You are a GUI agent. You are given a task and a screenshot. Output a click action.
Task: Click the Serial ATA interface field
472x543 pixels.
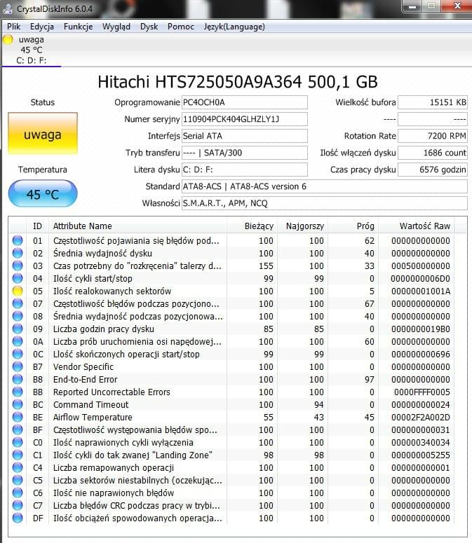245,136
